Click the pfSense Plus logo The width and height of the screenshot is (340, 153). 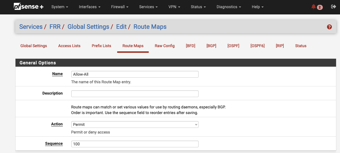click(28, 7)
